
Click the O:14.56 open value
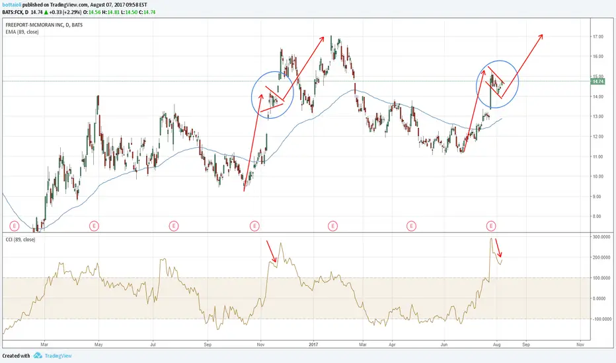pos(92,12)
